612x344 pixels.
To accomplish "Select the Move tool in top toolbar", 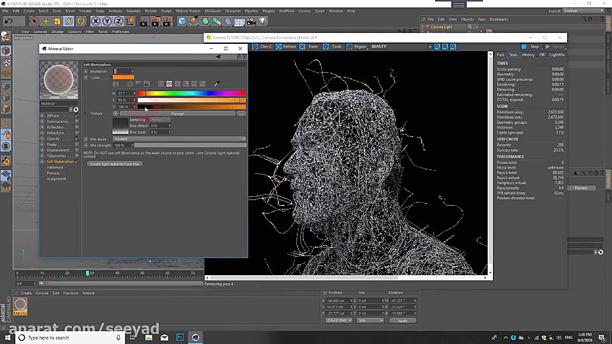I will click(46, 21).
